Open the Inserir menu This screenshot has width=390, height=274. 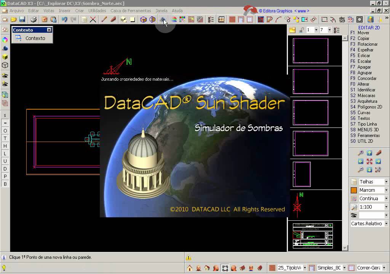tap(64, 11)
